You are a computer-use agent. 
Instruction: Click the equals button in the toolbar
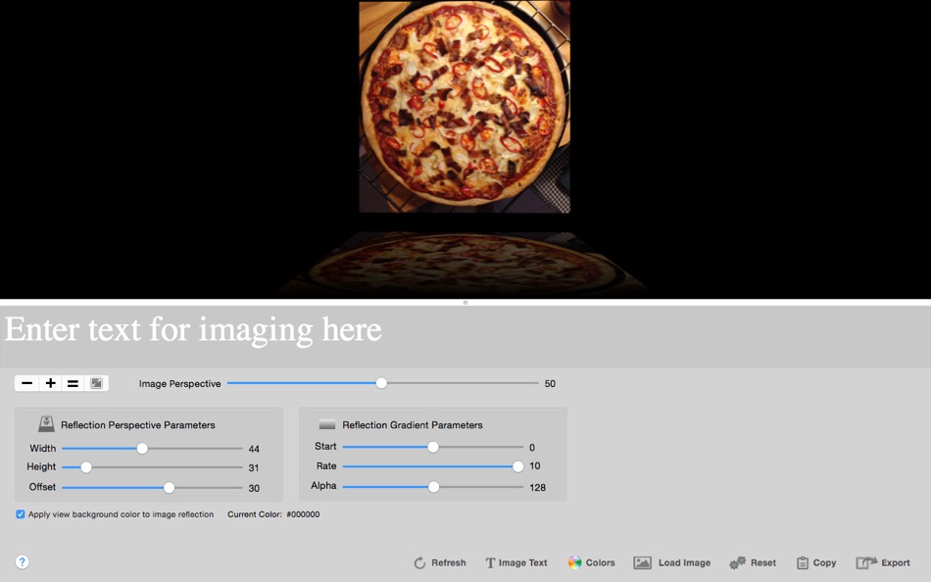click(73, 383)
